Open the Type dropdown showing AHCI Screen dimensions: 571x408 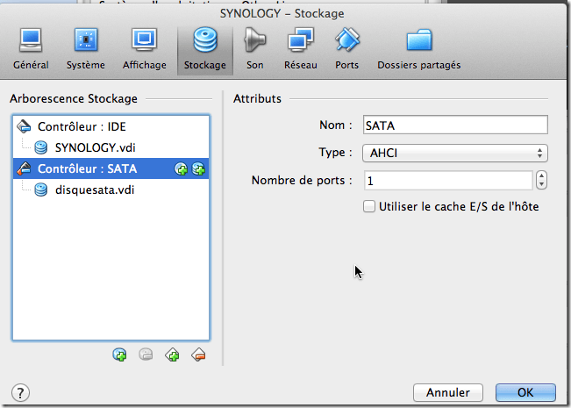click(455, 153)
